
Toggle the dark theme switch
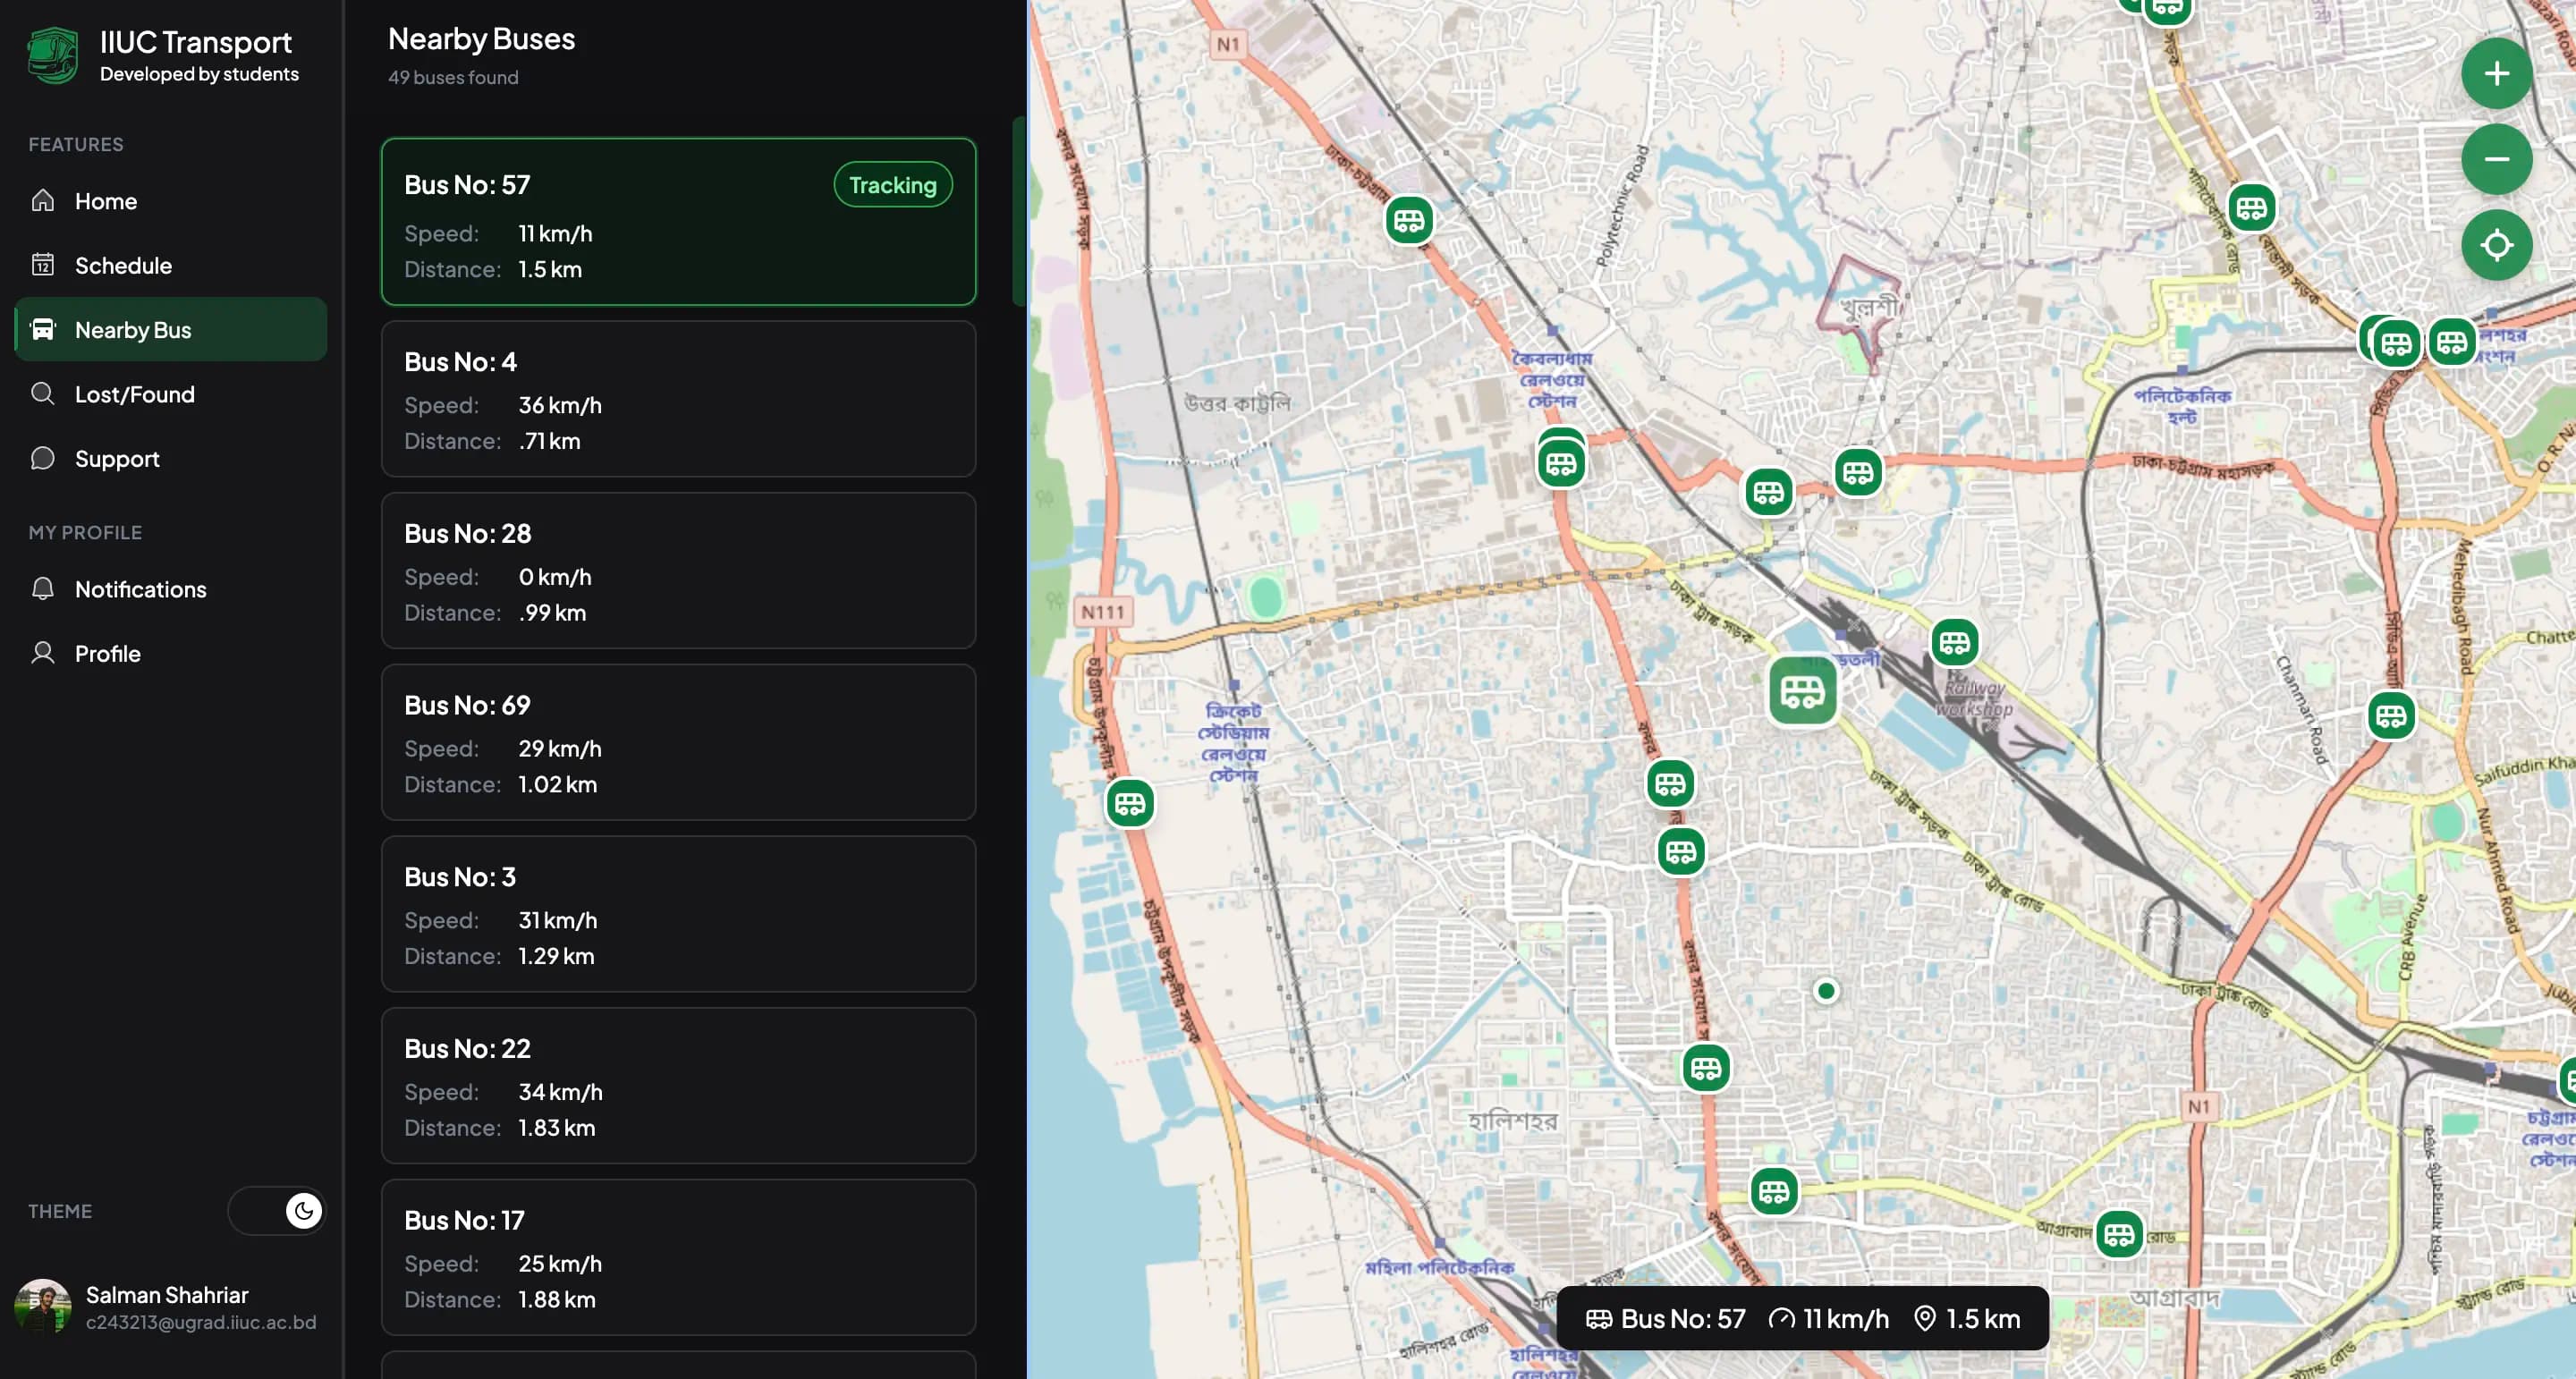coord(277,1210)
